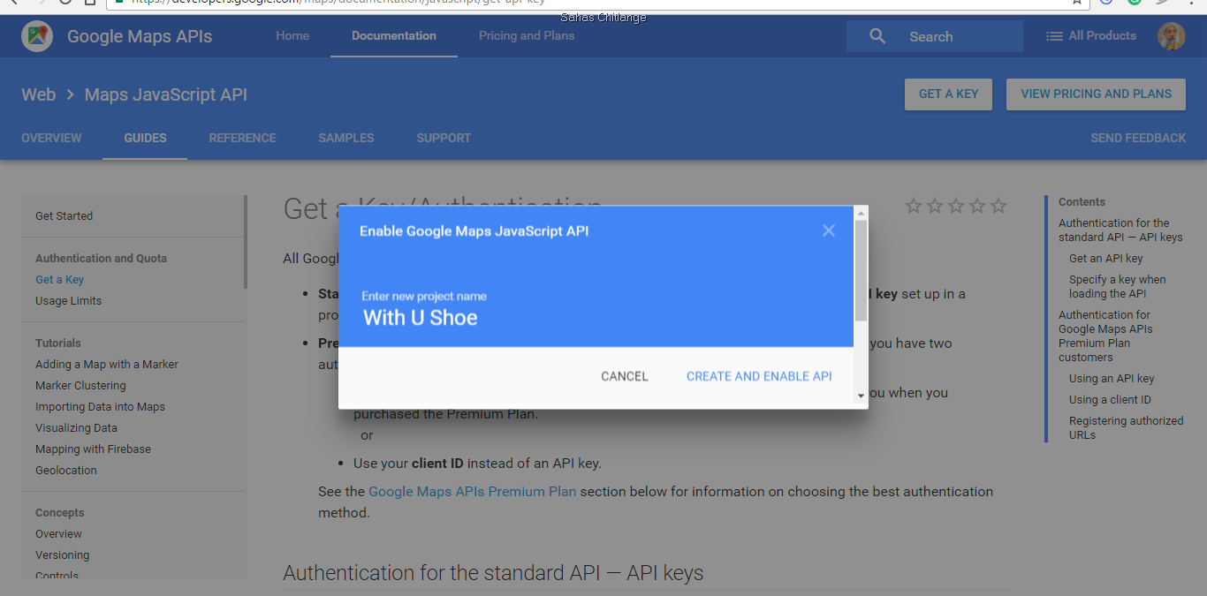Click SEND FEEDBACK link
This screenshot has height=596, width=1207.
(x=1138, y=138)
